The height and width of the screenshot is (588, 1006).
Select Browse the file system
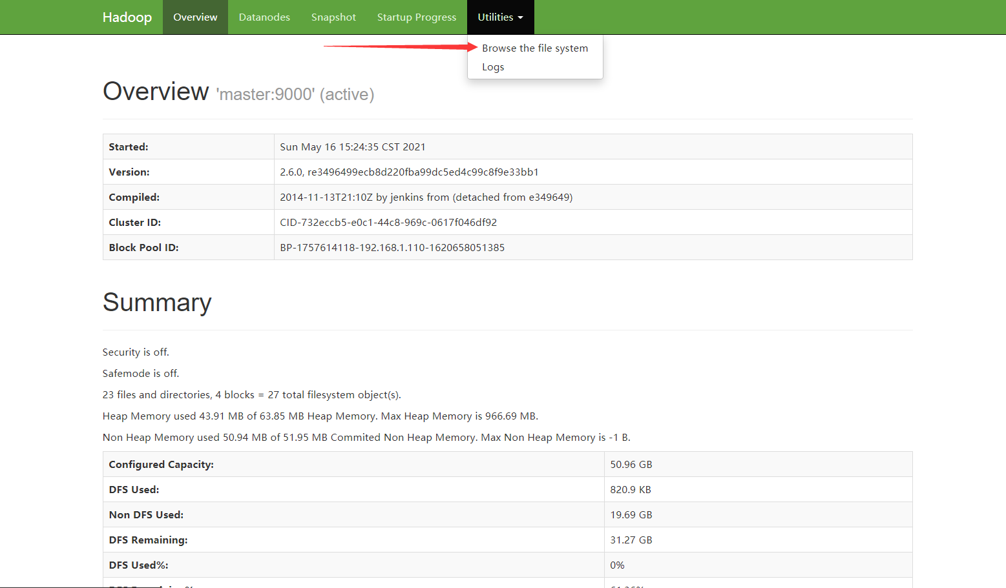click(535, 48)
